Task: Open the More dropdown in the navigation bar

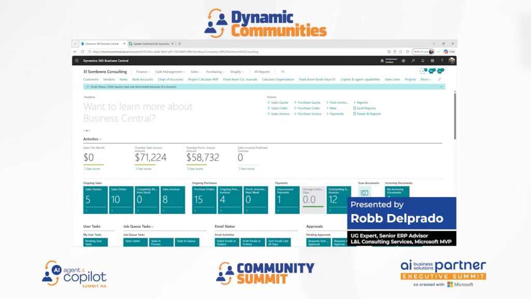Action: click(426, 79)
